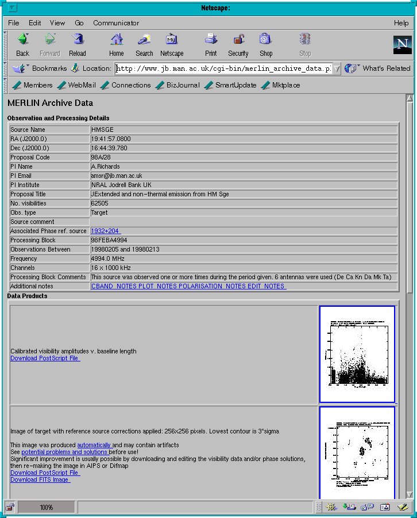
Task: Collapse the personal toolbar grip
Action: (5, 85)
